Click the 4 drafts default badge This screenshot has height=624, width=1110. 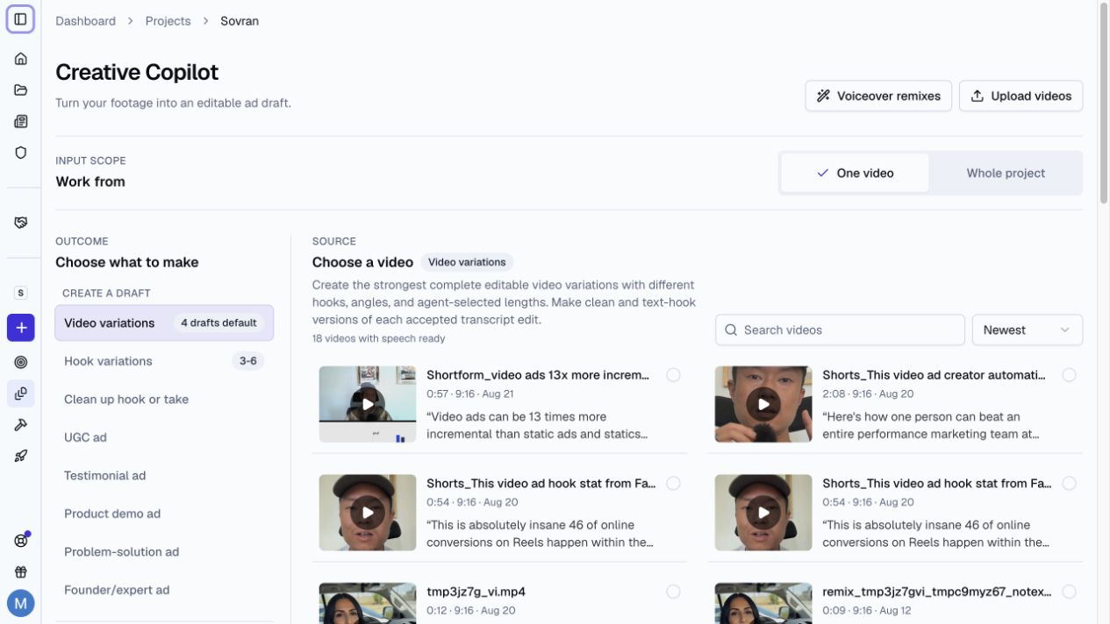pyautogui.click(x=218, y=323)
